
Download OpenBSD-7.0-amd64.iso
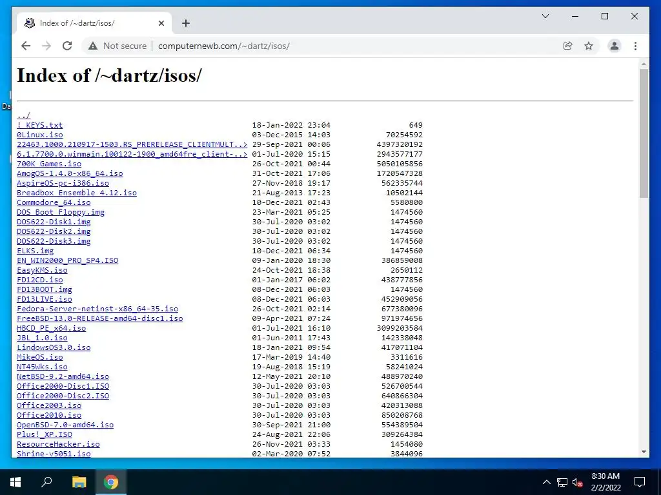point(65,425)
